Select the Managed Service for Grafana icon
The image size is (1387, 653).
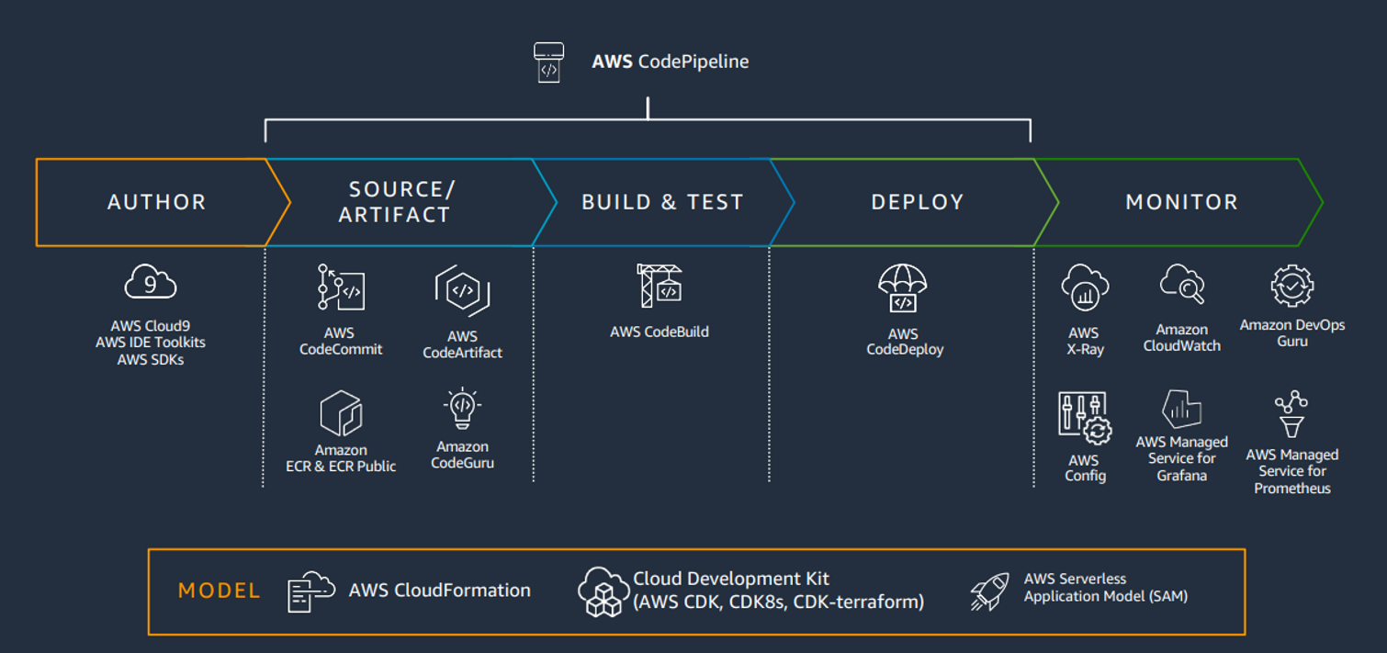pyautogui.click(x=1182, y=409)
